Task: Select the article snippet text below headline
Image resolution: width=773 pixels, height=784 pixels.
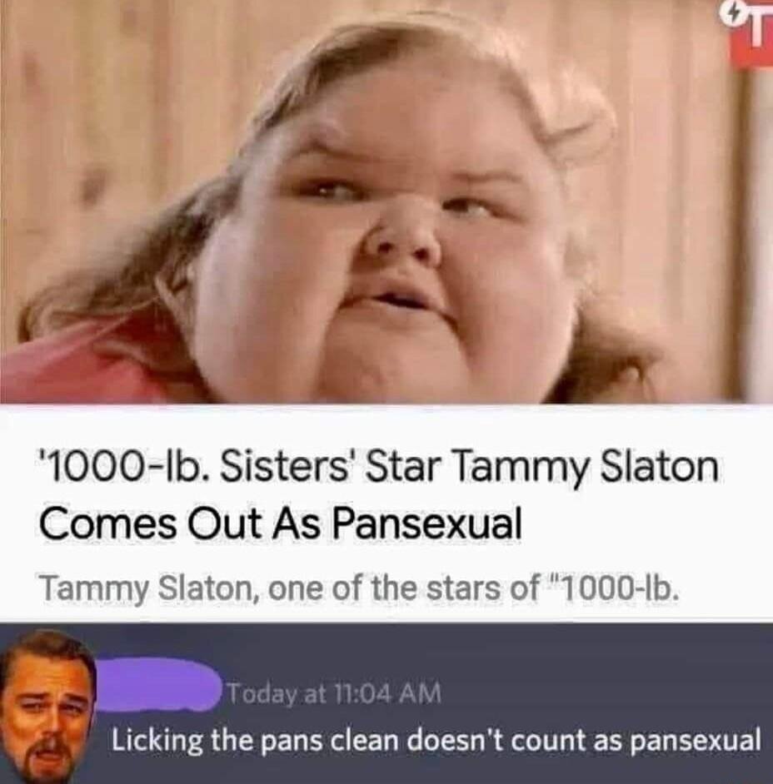Action: tap(359, 589)
